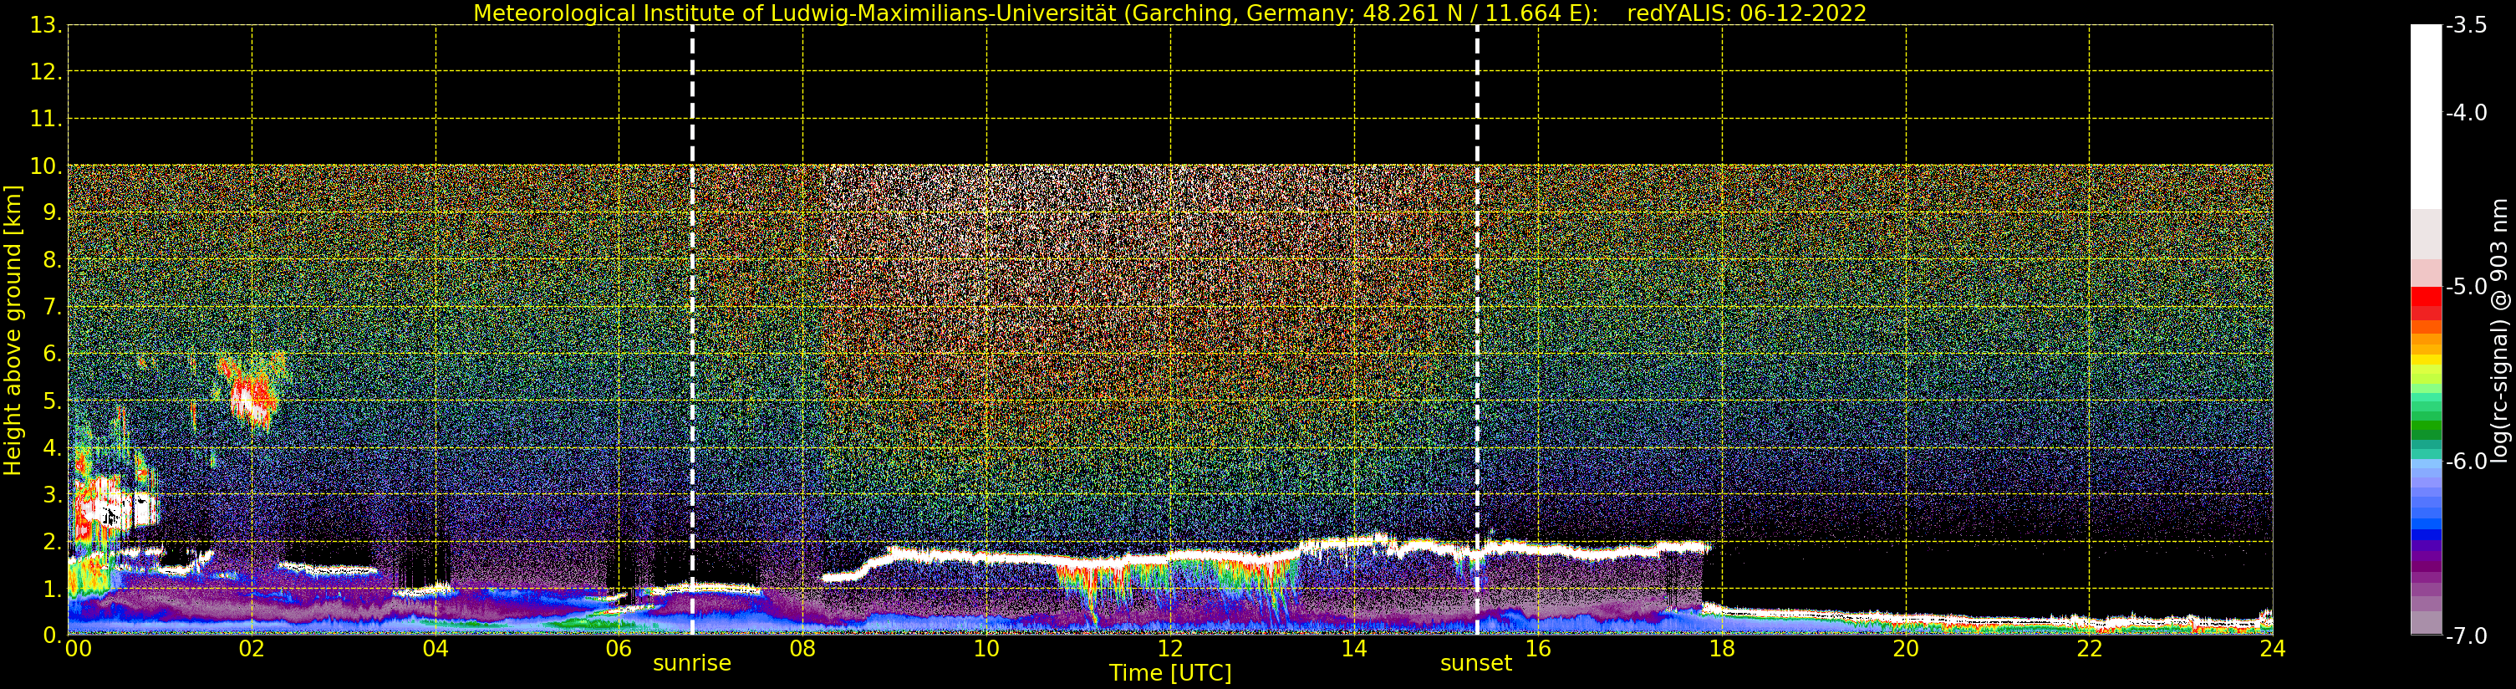The width and height of the screenshot is (2516, 689).
Task: Click the '2.' height tick label
Action: [53, 542]
